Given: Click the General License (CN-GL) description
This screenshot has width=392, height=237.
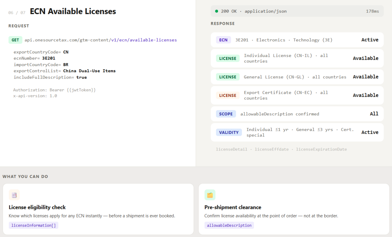Looking at the screenshot, I should (x=295, y=77).
